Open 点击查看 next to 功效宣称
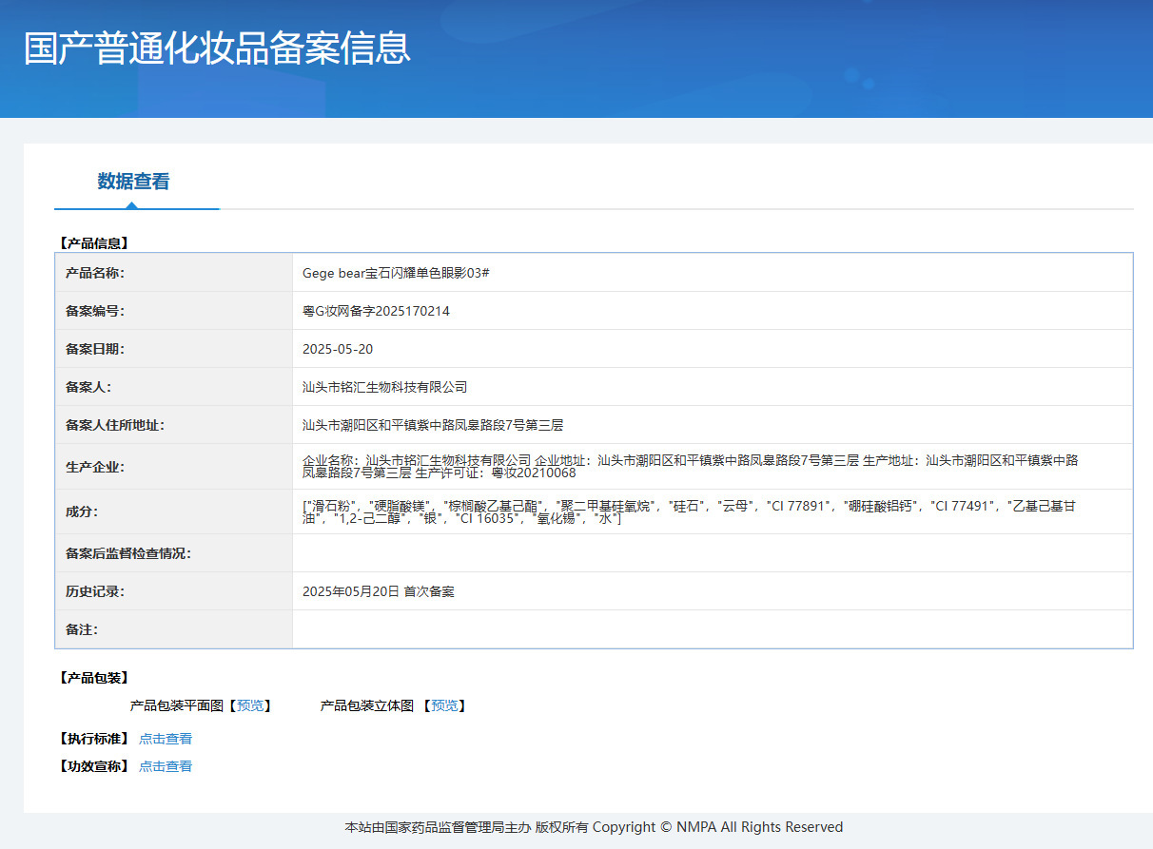This screenshot has width=1153, height=849. click(166, 766)
